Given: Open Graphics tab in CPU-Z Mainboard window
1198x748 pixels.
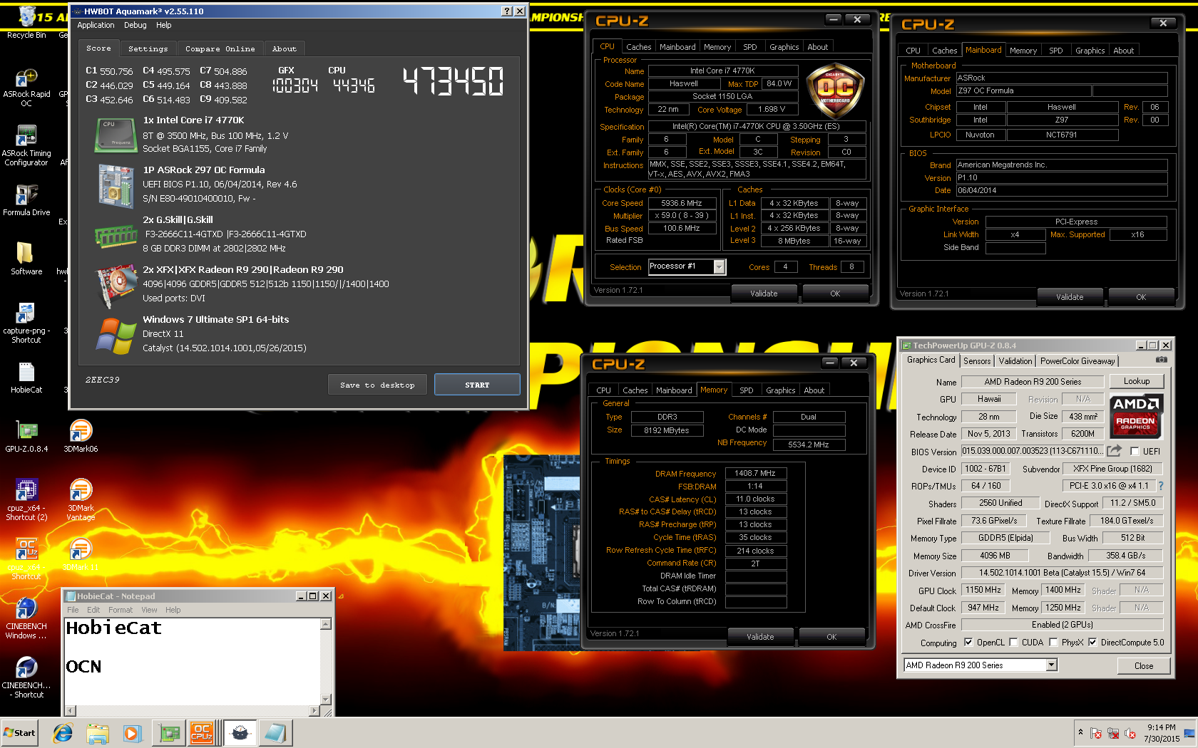Looking at the screenshot, I should [1090, 51].
